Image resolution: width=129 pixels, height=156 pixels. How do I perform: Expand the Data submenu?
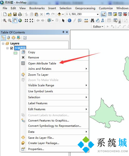pyautogui.click(x=58, y=132)
